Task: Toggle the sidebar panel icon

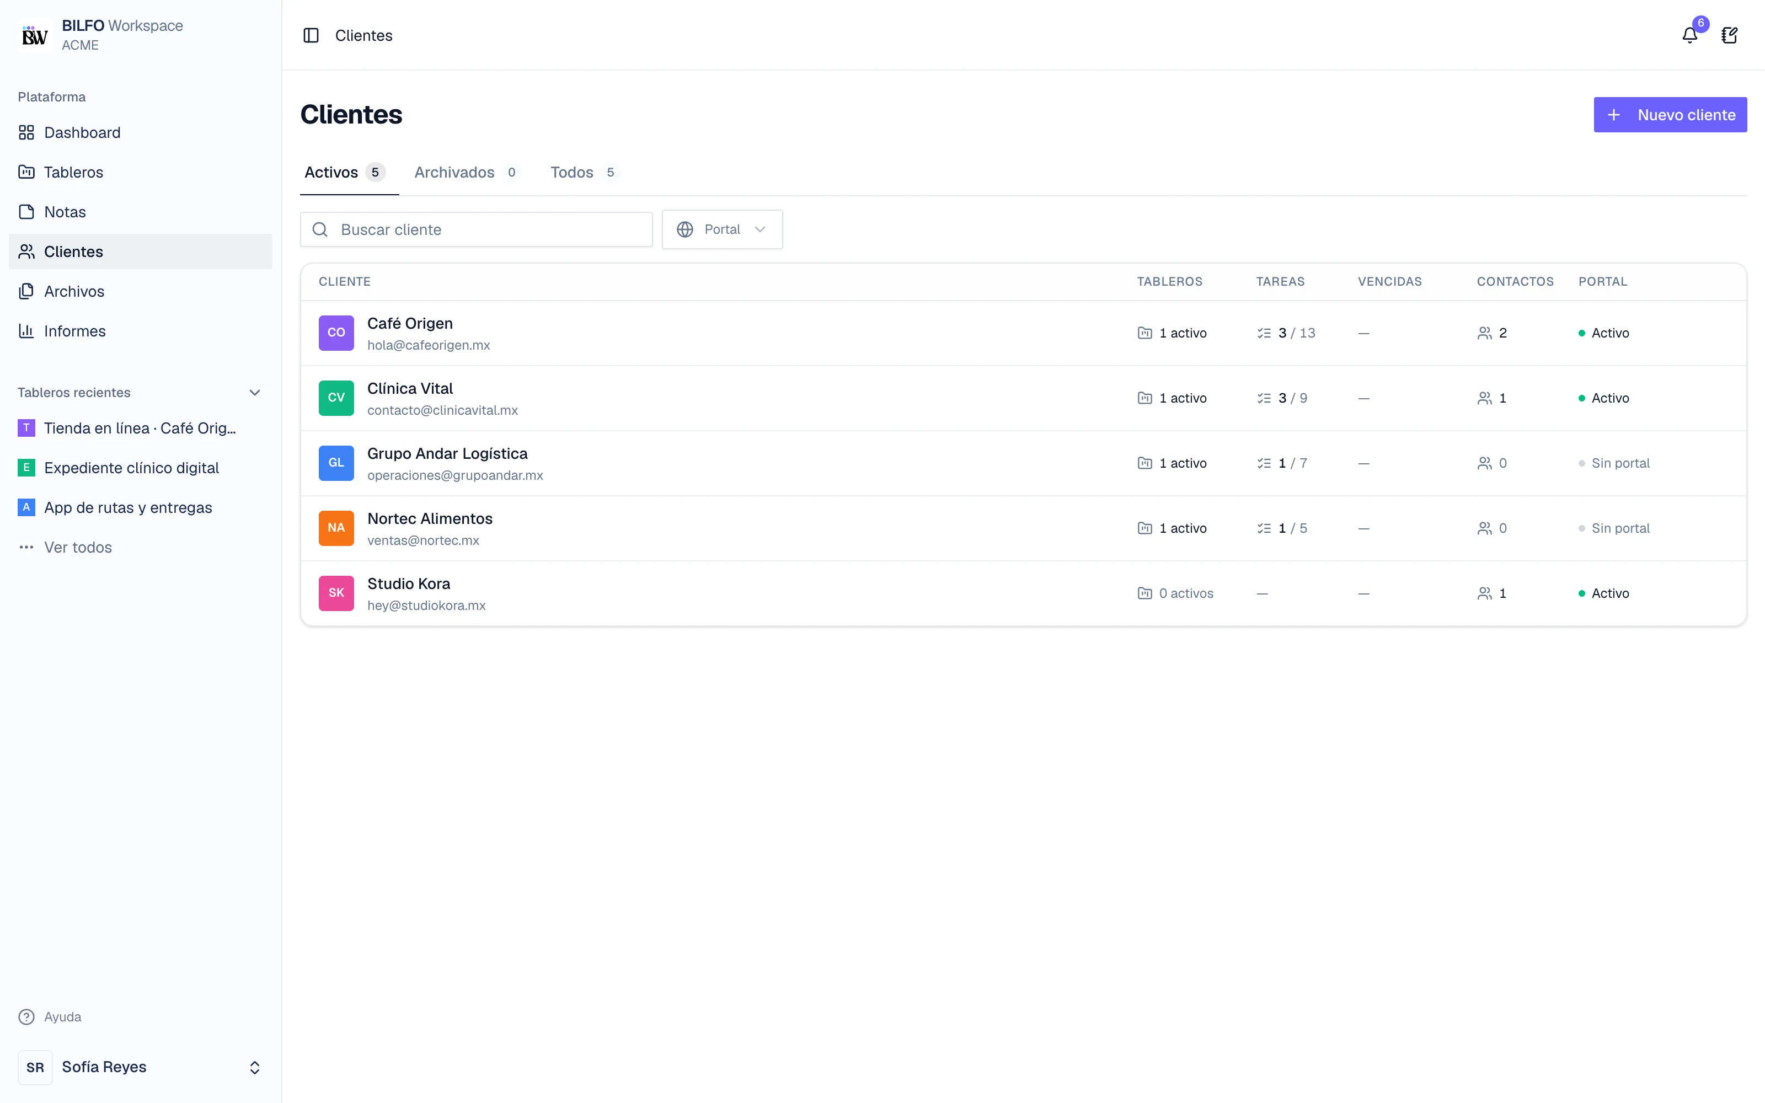Action: [x=311, y=35]
